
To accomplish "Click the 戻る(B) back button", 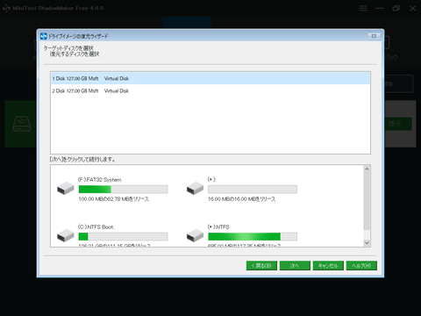I will (x=261, y=266).
